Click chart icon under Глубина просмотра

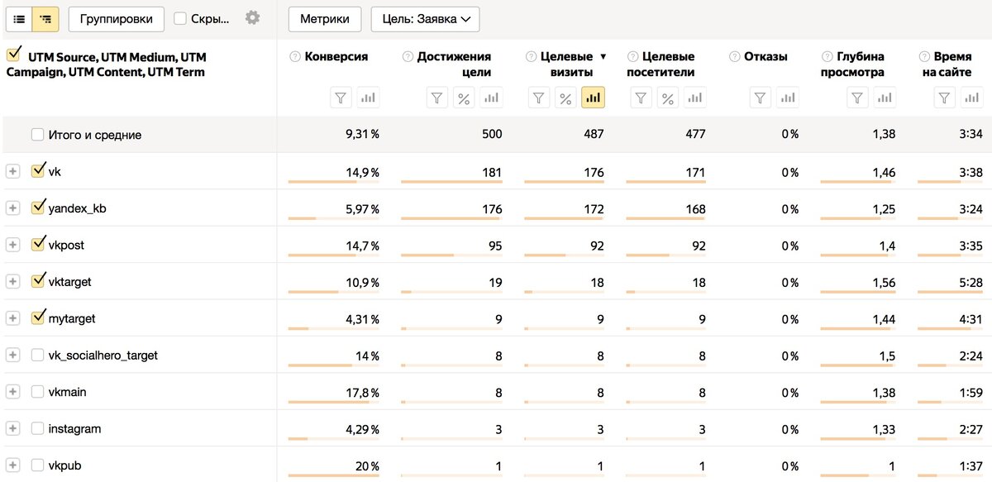coord(885,98)
